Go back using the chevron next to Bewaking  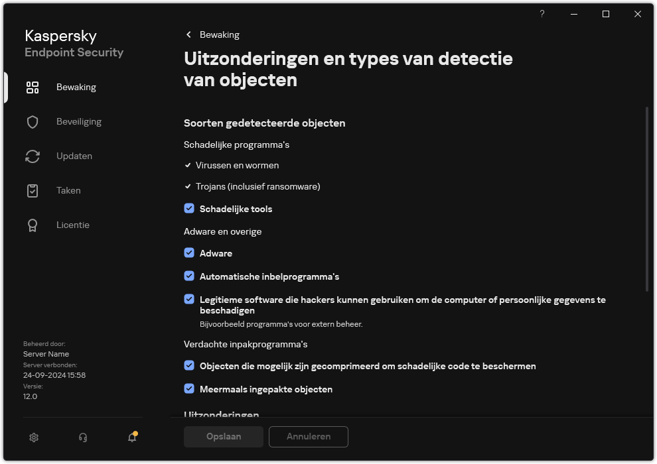click(188, 34)
